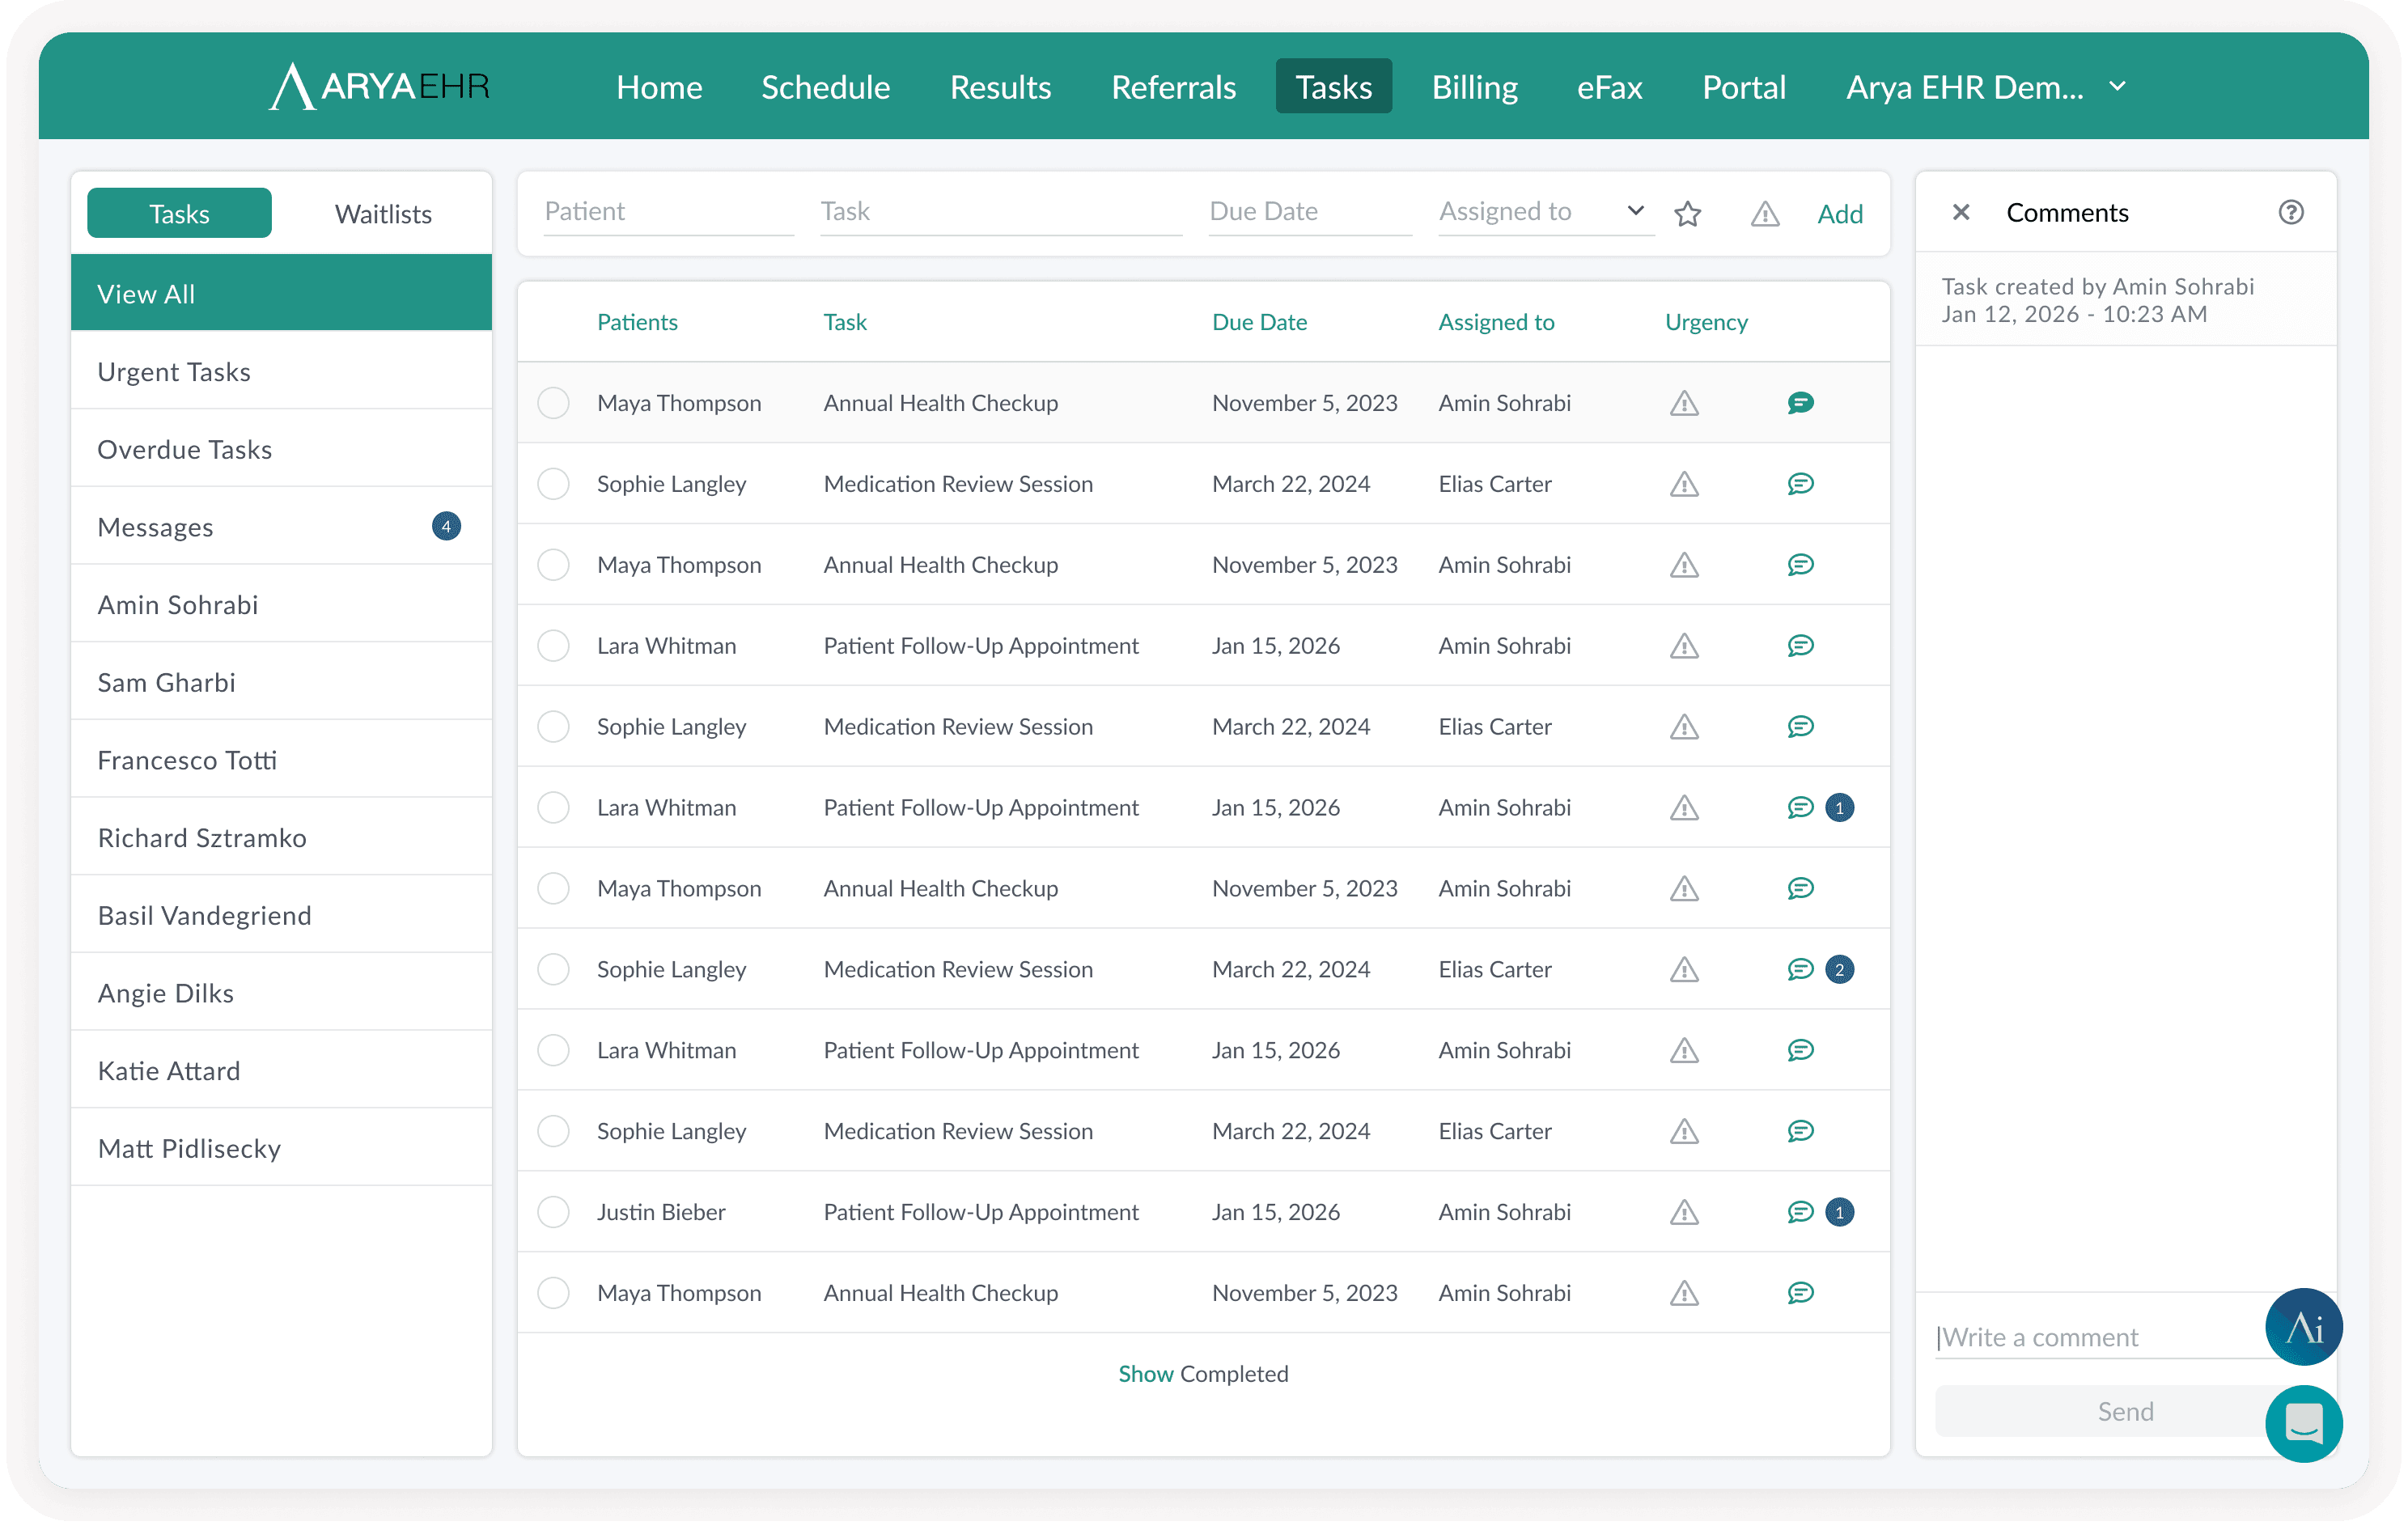Focus the Task filter input
2408x1534 pixels.
point(1000,211)
